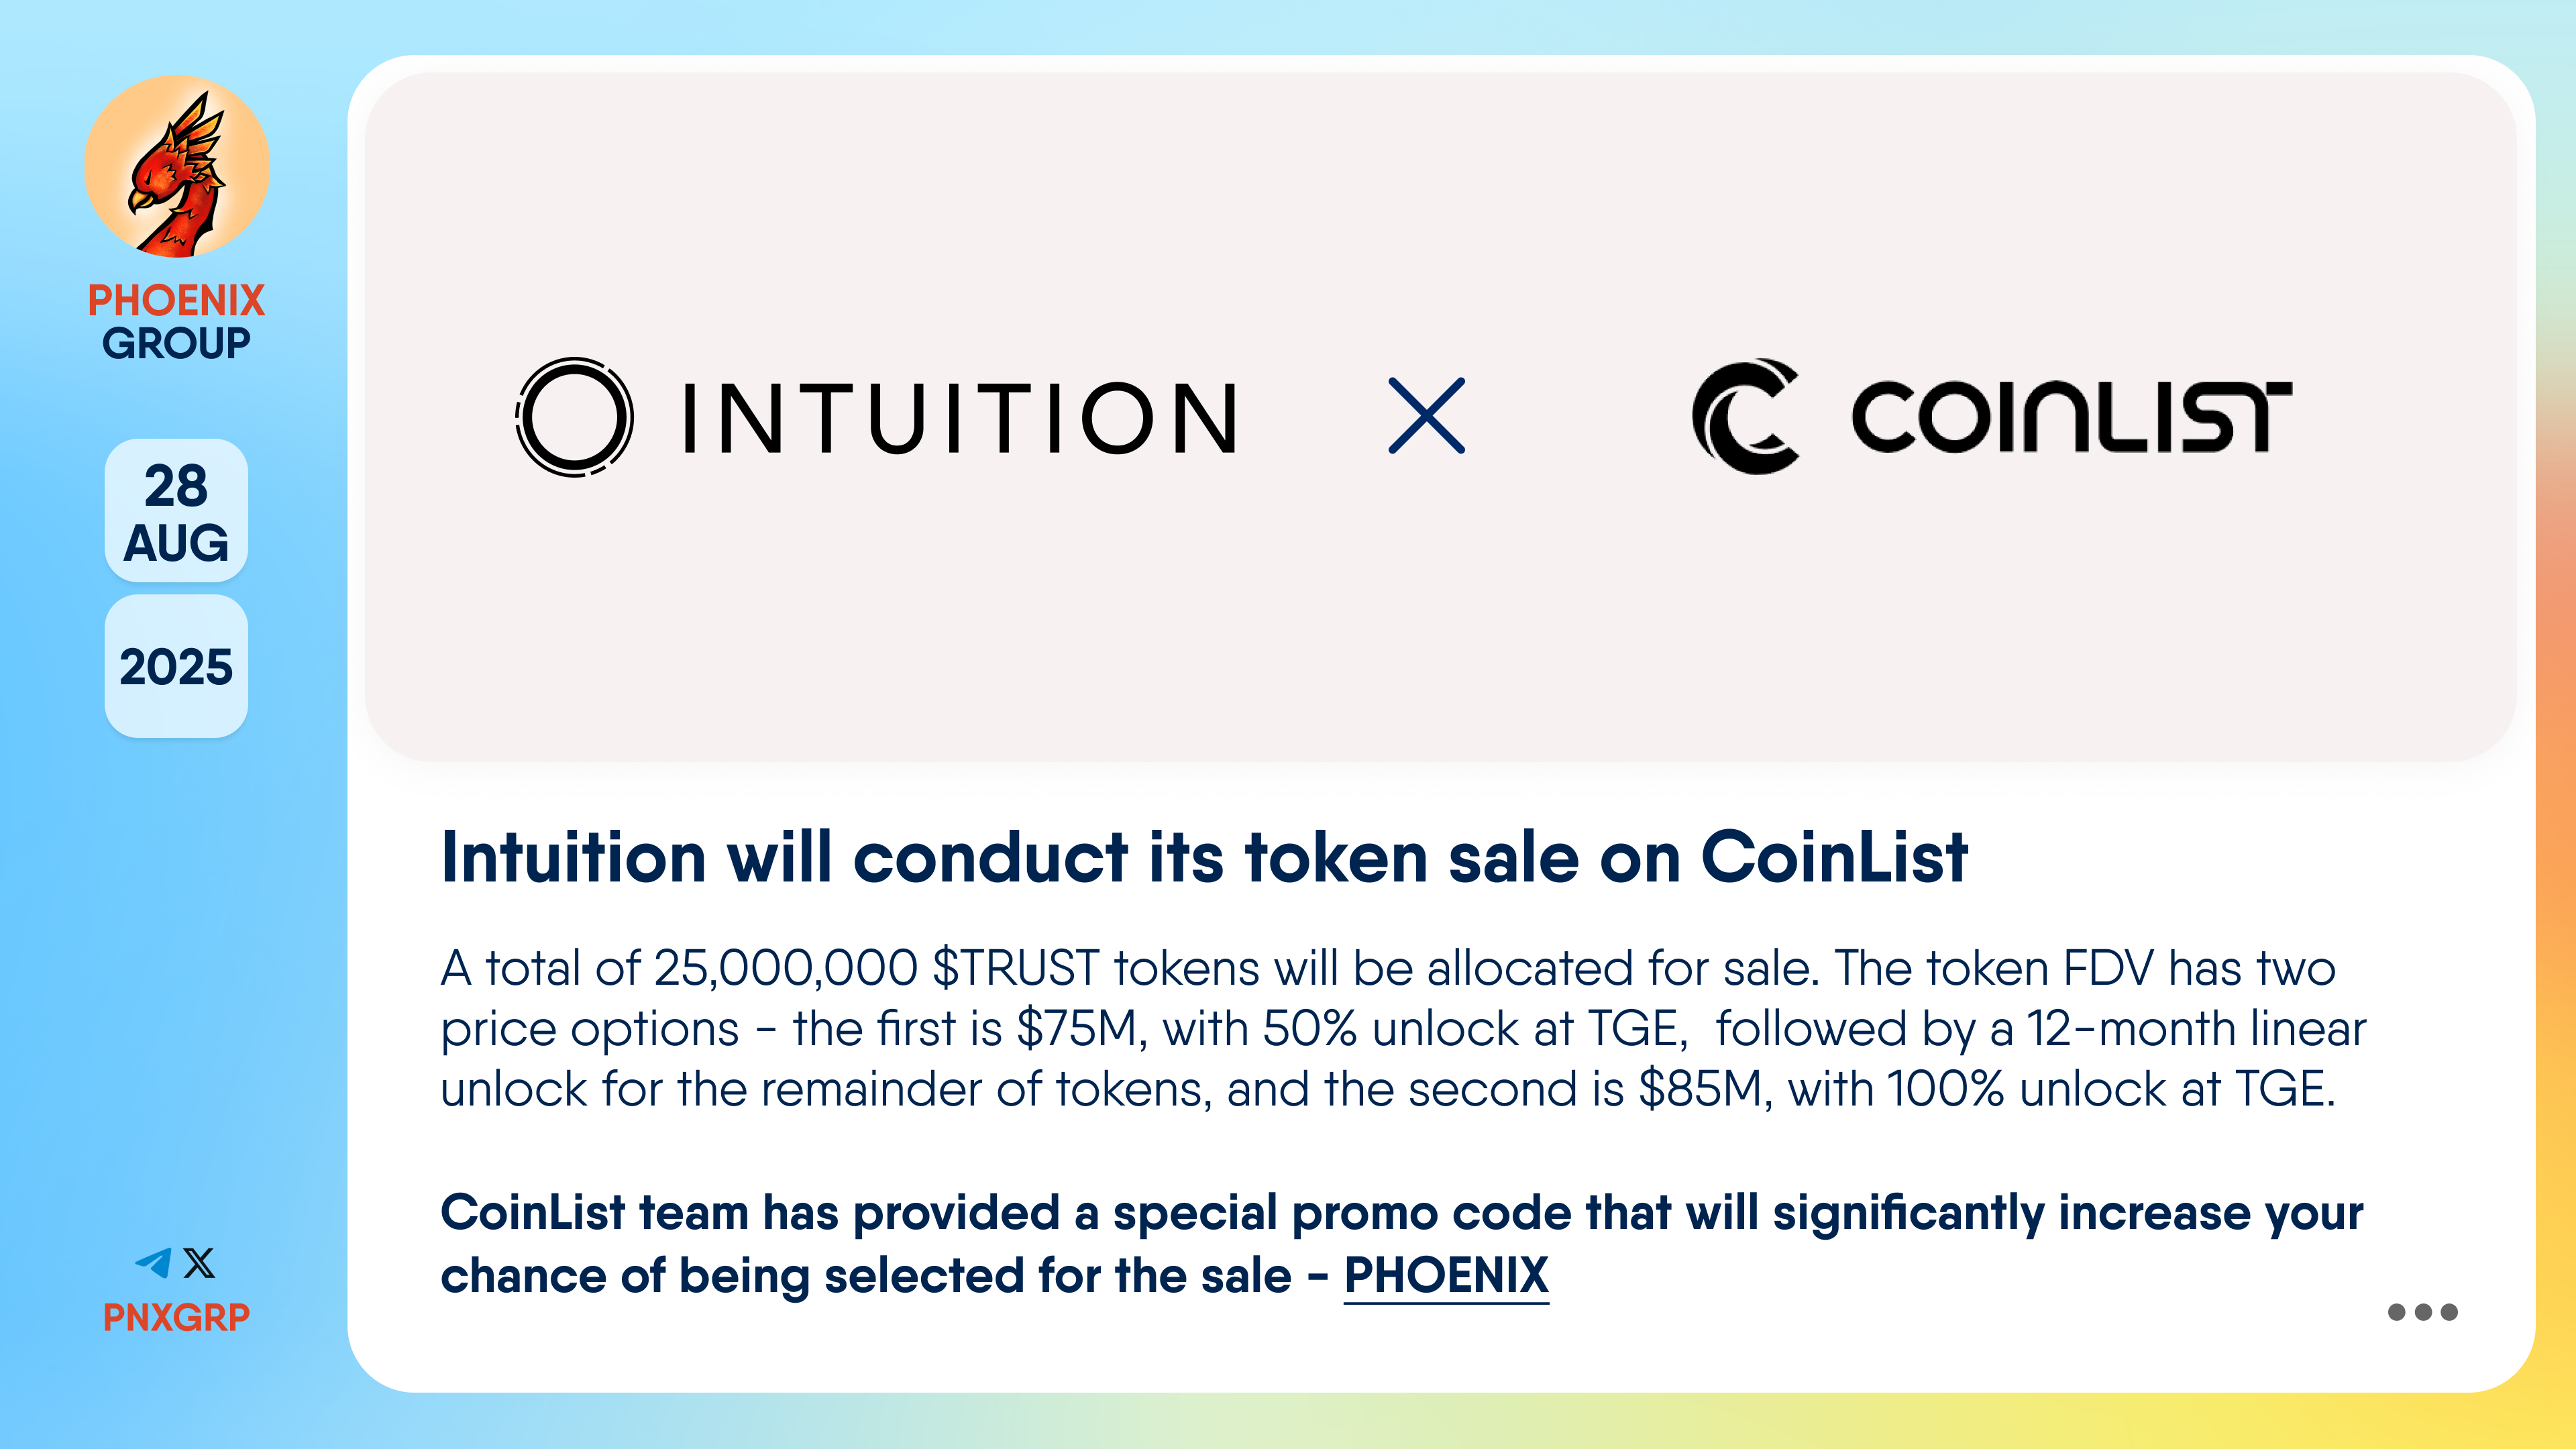This screenshot has height=1449, width=2576.
Task: Click the $85M second price option sentence
Action: [x=1831, y=1089]
